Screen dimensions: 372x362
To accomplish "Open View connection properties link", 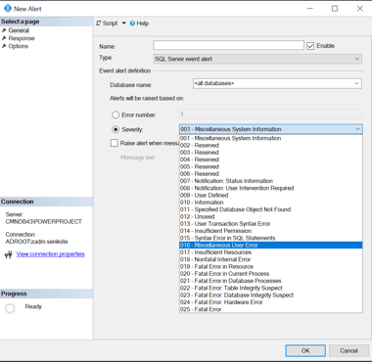I will click(x=51, y=254).
